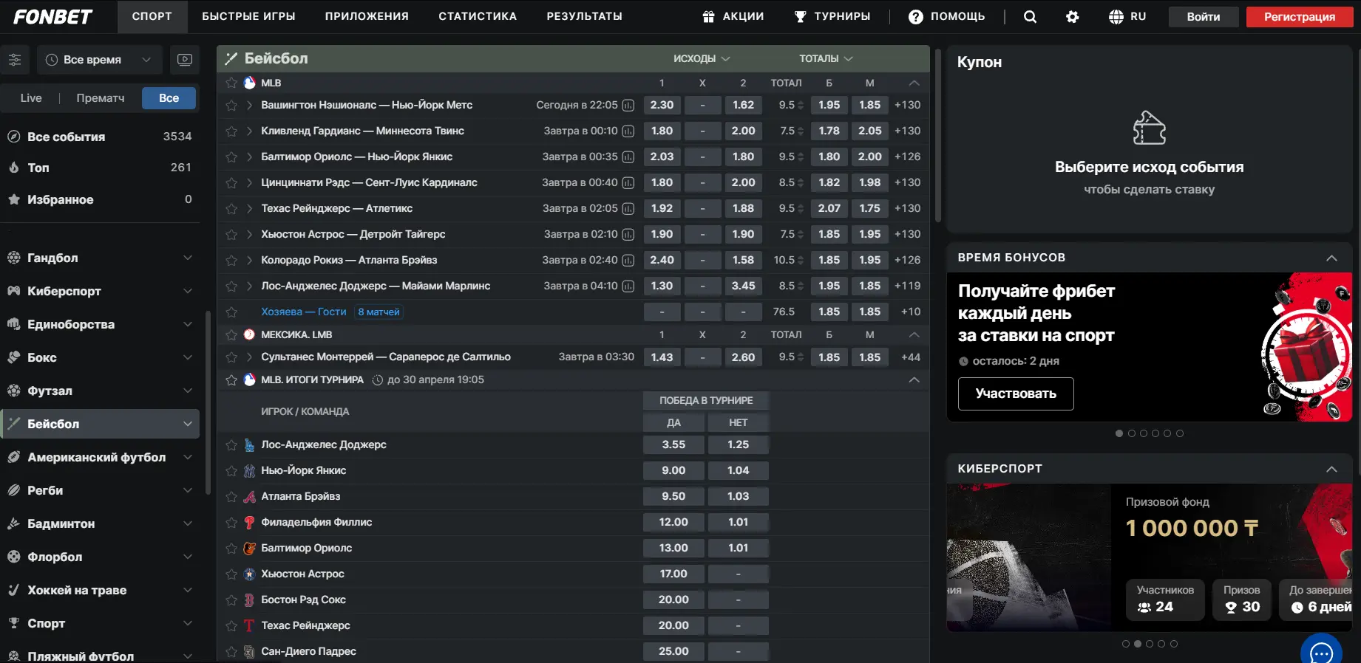Favorite the Washington Nationals — New York Mets match
The image size is (1361, 663).
231,106
